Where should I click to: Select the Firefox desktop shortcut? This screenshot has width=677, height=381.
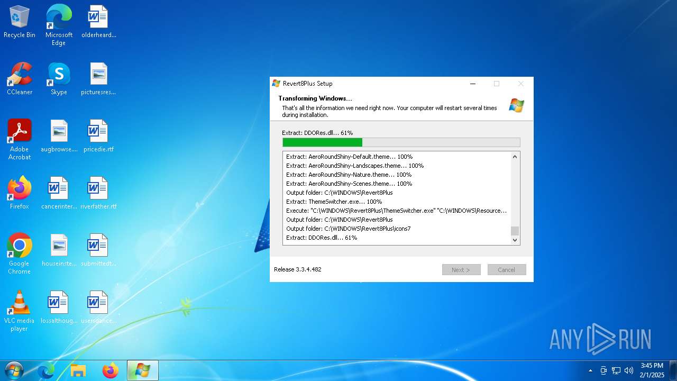click(x=20, y=193)
